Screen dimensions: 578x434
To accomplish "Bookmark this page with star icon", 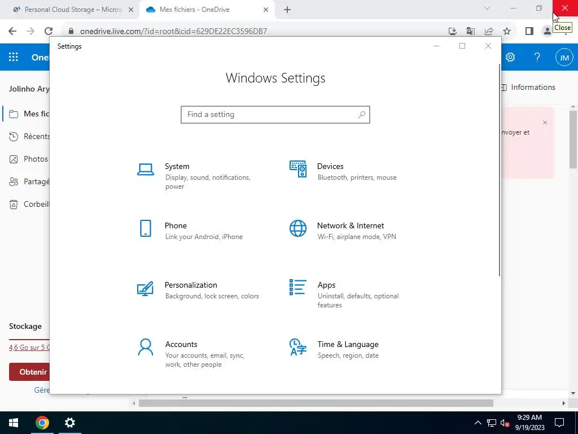I will point(507,31).
